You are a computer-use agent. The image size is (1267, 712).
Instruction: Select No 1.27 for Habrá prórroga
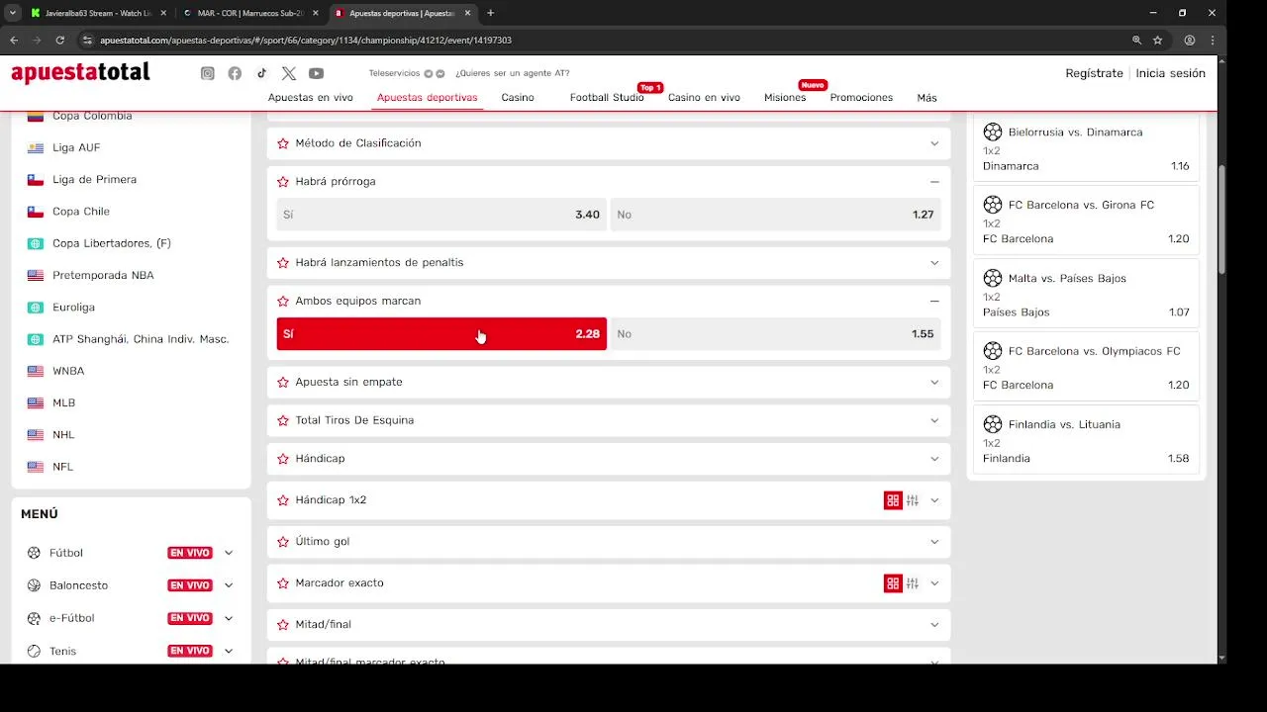775,214
